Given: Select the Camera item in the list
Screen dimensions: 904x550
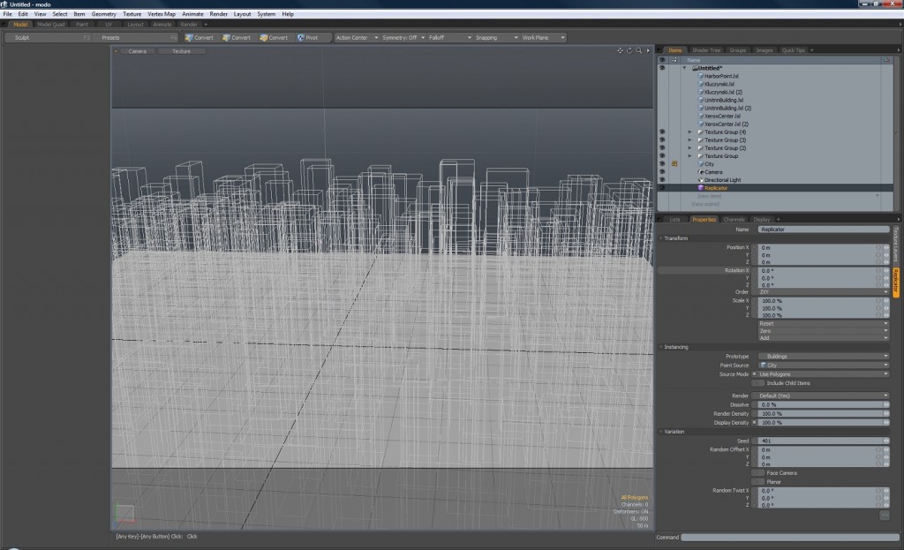Looking at the screenshot, I should click(713, 172).
